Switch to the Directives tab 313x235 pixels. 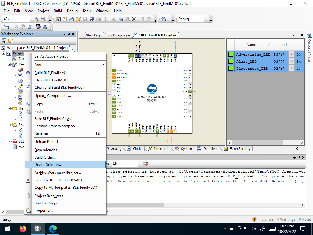click(x=208, y=149)
